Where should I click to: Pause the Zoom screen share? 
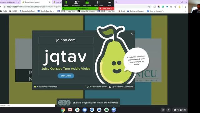click(x=98, y=3)
